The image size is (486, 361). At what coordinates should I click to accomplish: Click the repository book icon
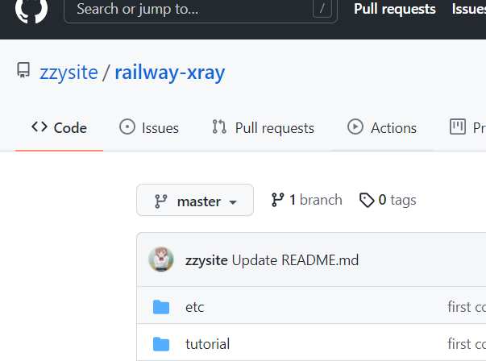tap(23, 72)
